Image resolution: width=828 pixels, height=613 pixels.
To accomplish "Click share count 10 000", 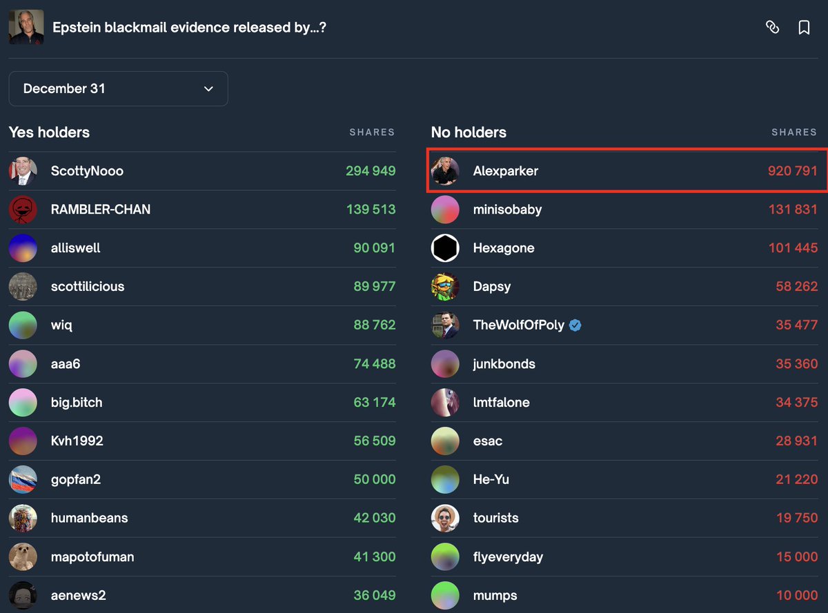I will [797, 596].
